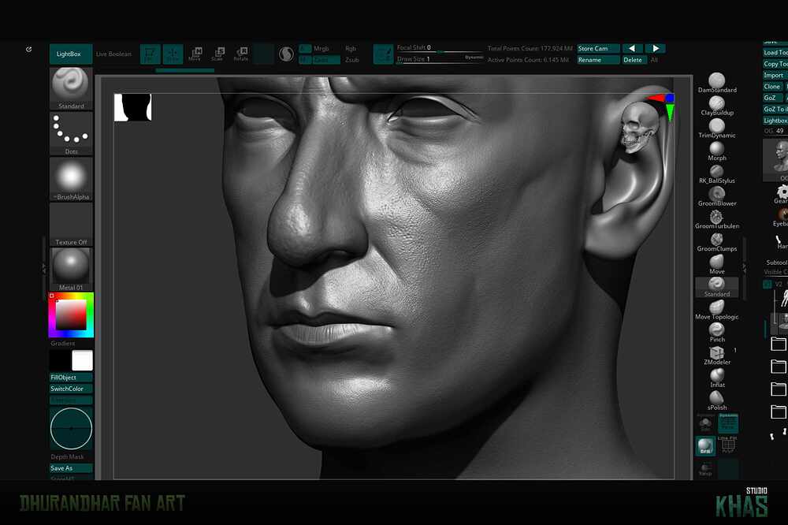Screen dimensions: 788x525
Task: Click Import in Tool palette
Action: (774, 75)
